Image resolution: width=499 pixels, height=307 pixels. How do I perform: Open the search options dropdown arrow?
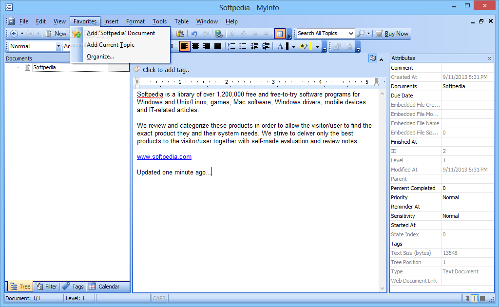[x=368, y=34]
